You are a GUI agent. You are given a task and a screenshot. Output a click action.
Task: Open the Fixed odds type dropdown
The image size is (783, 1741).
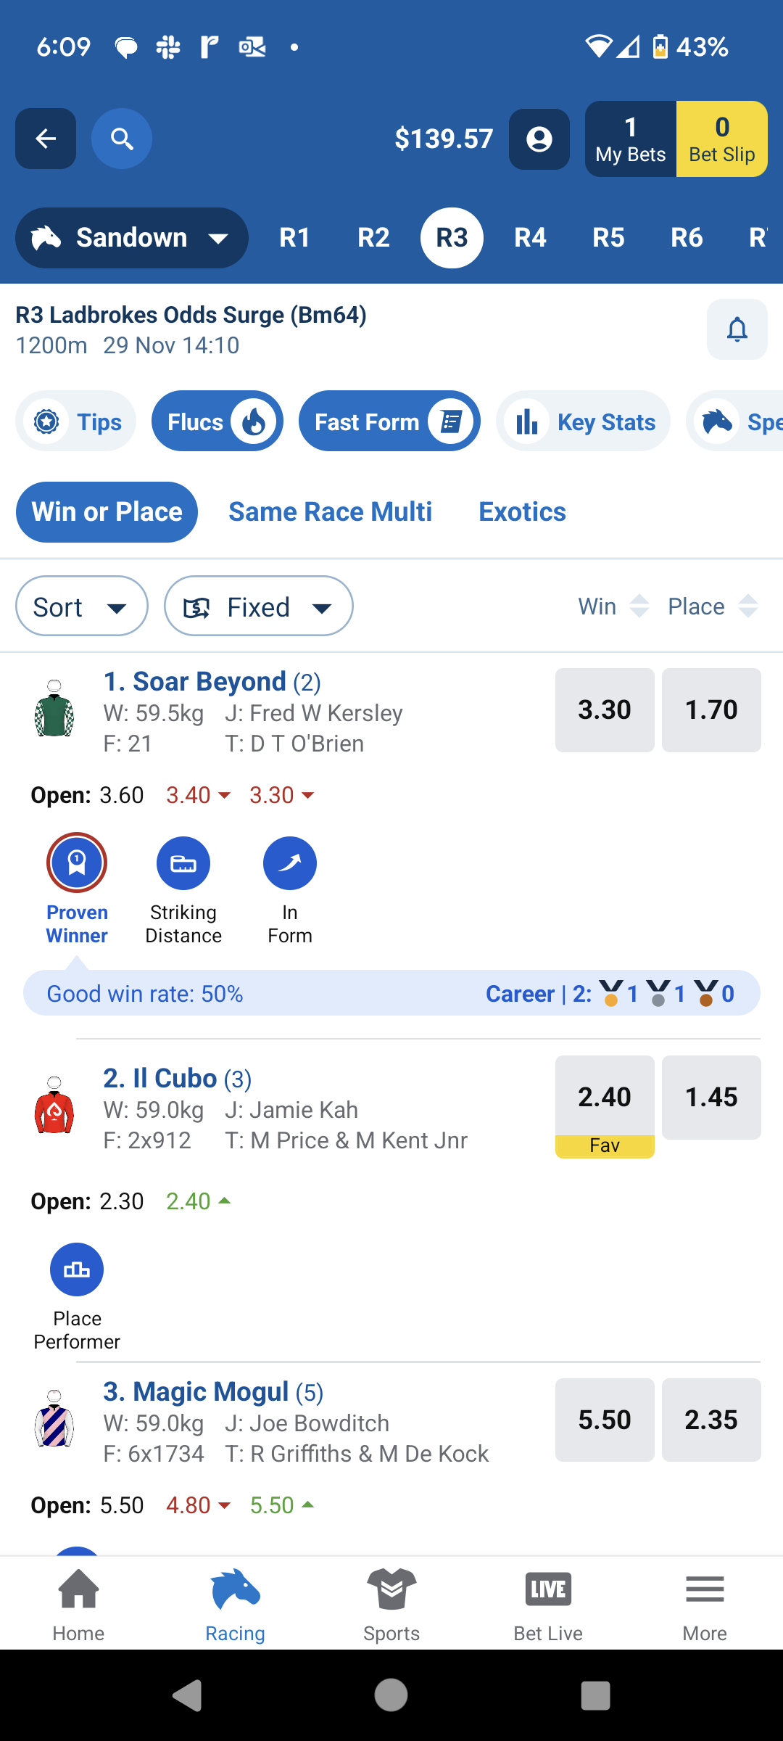(x=259, y=606)
